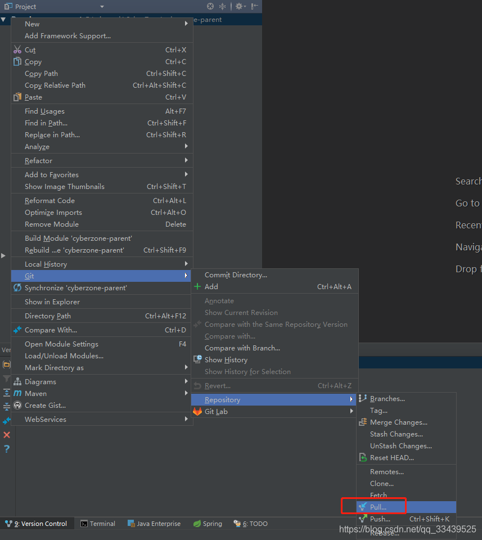Expand the Analyze submenu arrow
This screenshot has width=482, height=540.
point(186,146)
